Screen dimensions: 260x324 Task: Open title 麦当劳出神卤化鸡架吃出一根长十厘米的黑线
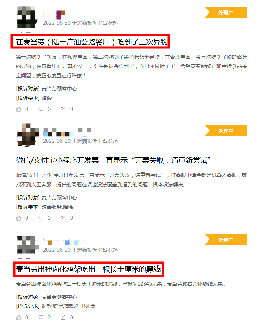[x=88, y=269]
